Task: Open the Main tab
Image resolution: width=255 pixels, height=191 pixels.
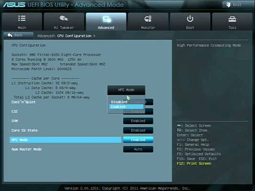Action: [22, 21]
